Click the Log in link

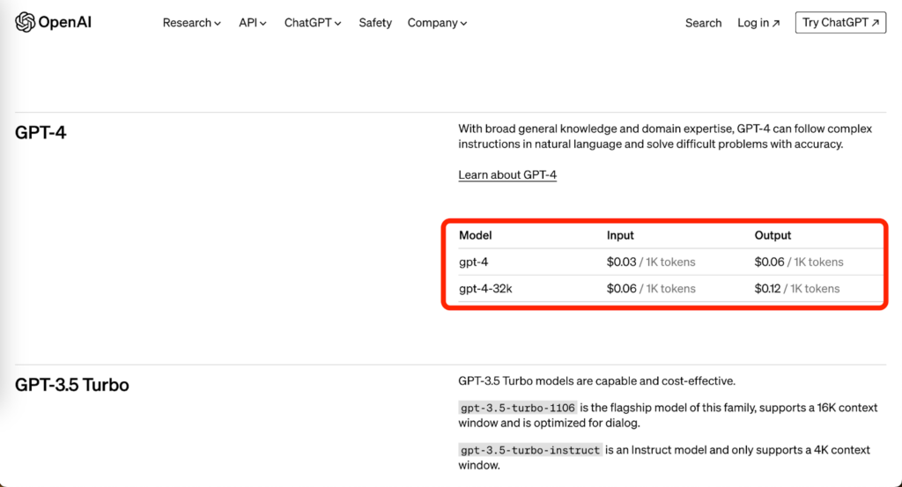click(758, 23)
